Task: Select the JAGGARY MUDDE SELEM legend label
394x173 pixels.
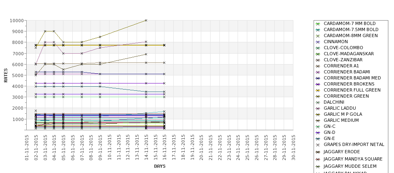Action: click(350, 167)
